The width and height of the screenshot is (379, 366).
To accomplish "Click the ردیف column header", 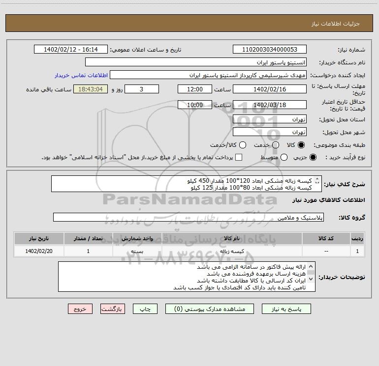I will [357, 238].
